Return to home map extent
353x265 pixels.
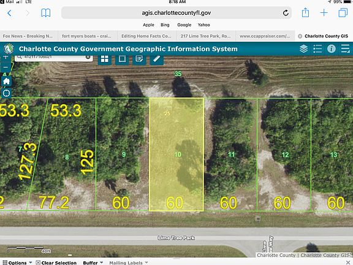pos(6,81)
